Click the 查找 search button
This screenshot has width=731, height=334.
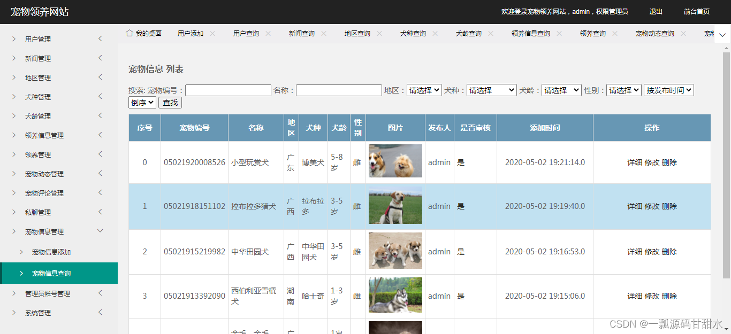[170, 103]
